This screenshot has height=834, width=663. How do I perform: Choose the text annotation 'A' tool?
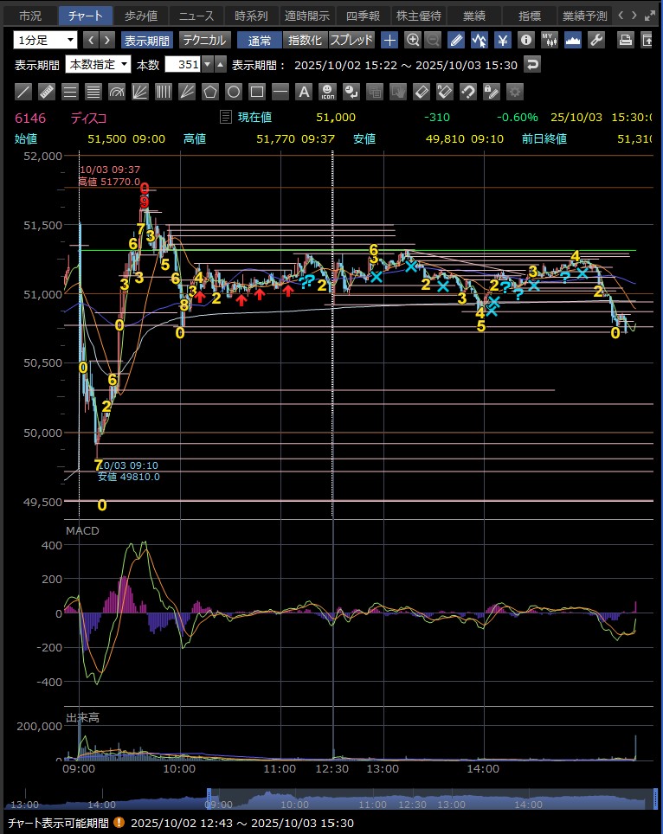[303, 92]
